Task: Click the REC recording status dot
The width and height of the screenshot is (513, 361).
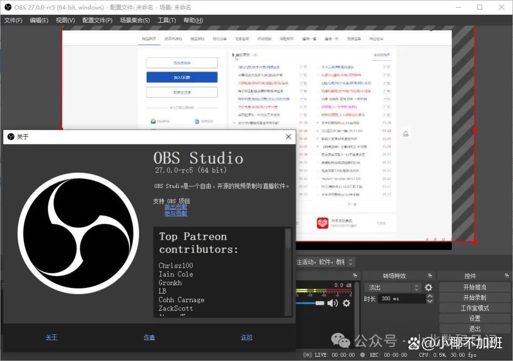Action: pos(362,354)
